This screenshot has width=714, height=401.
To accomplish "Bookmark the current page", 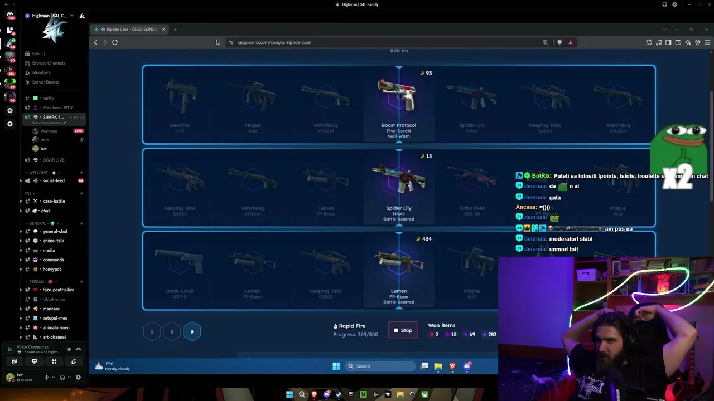I will [218, 42].
